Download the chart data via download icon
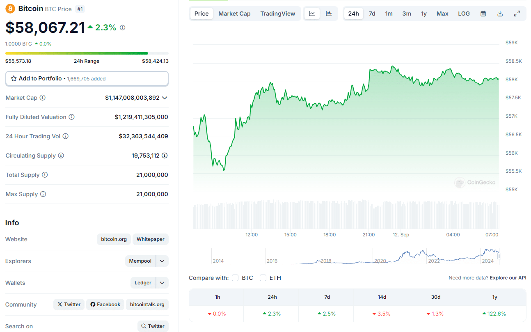Image resolution: width=531 pixels, height=332 pixels. 500,13
